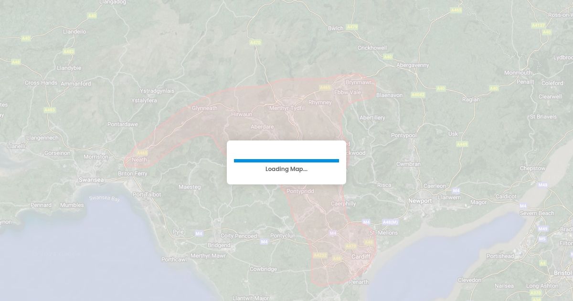Click the A370 road shield marker
This screenshot has width=573, height=301.
click(x=536, y=292)
